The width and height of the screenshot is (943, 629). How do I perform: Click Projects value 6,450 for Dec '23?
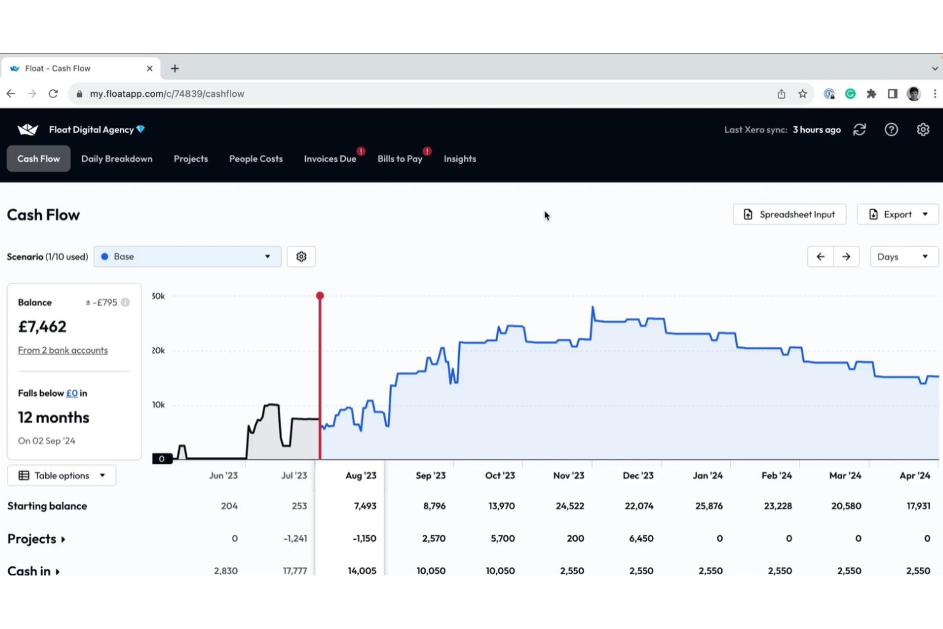point(641,539)
